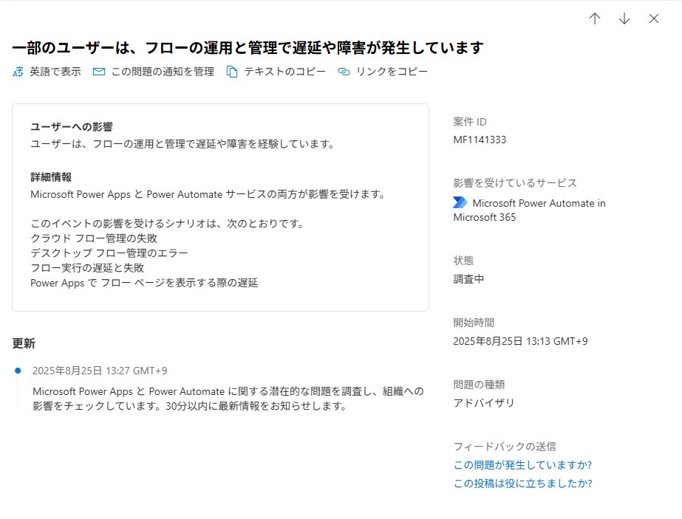This screenshot has width=682, height=519.
Task: Click the 詳細情報 heading
Action: tap(51, 177)
